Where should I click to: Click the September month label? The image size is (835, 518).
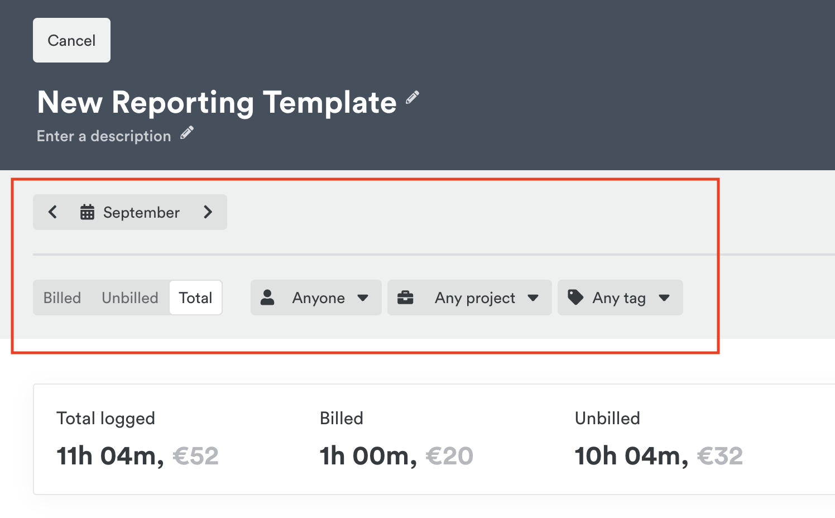tap(141, 212)
